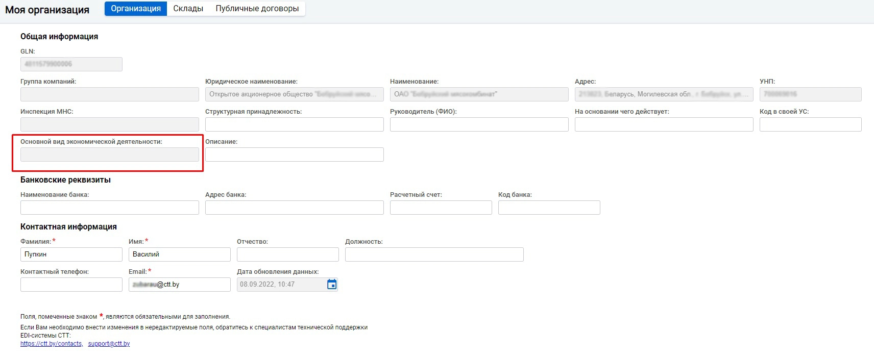Viewport: 874px width, 359px height.
Task: Click the Группа компаний field
Action: click(110, 94)
